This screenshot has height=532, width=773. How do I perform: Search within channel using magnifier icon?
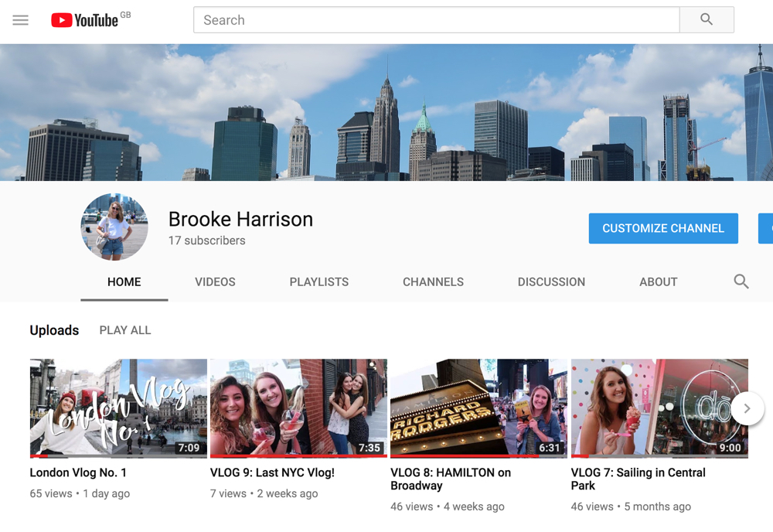[741, 281]
